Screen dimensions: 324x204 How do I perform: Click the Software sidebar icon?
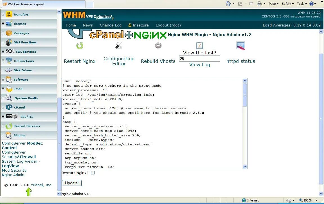pos(9,79)
